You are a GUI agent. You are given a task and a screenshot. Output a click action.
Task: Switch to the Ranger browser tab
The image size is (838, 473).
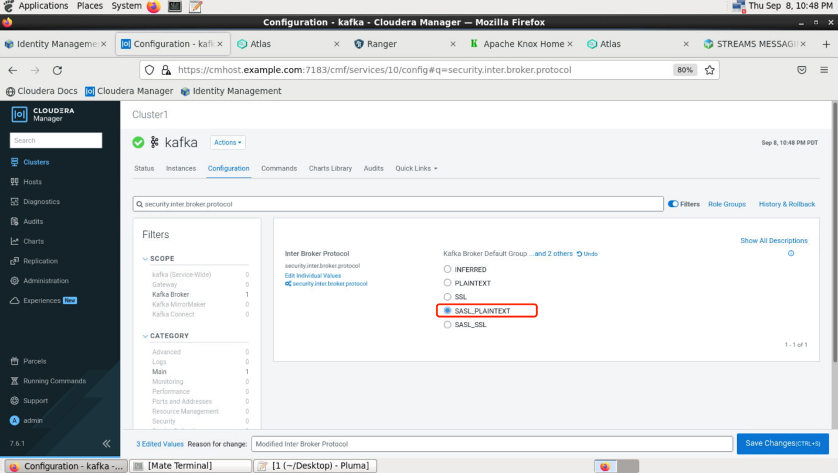point(405,44)
